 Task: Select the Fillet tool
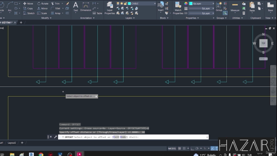(55, 8)
